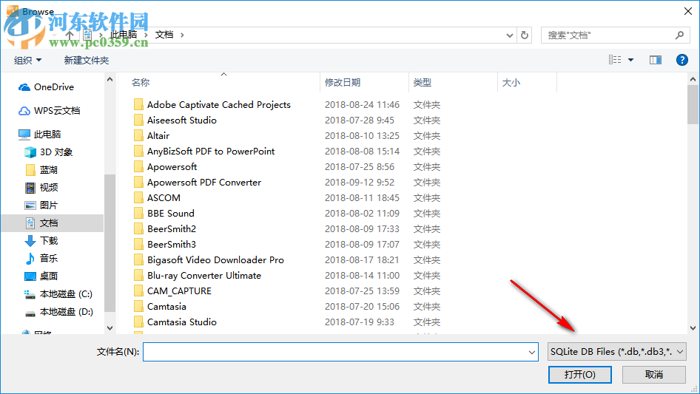The height and width of the screenshot is (394, 700).
Task: Click sidebar scrollbar down arrow
Action: tap(110, 328)
